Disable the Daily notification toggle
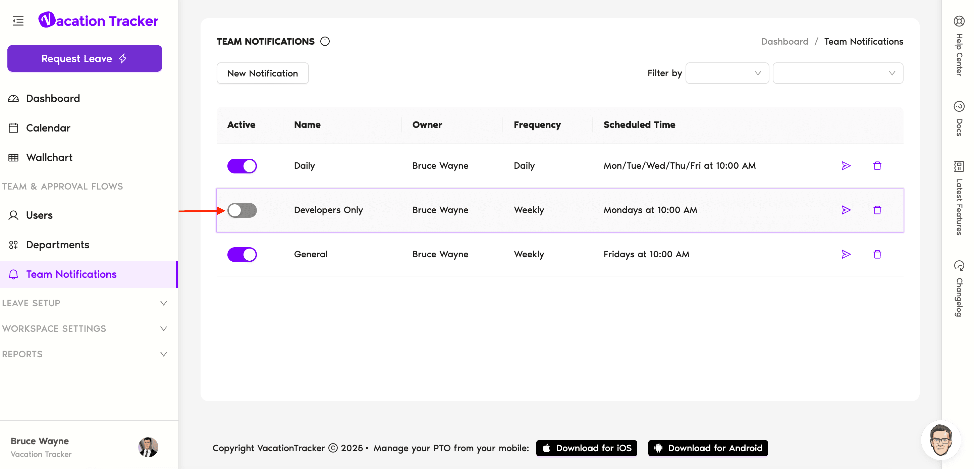This screenshot has width=974, height=469. tap(242, 166)
